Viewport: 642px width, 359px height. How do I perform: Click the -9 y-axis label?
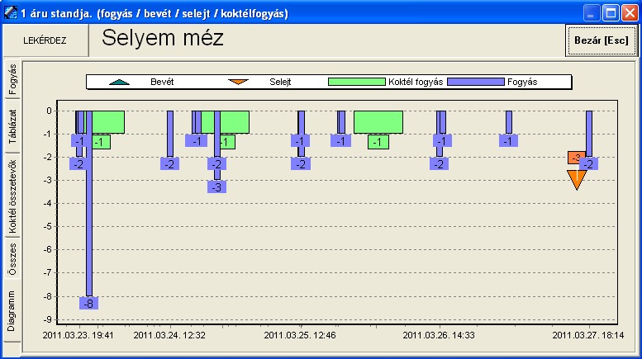[48, 319]
